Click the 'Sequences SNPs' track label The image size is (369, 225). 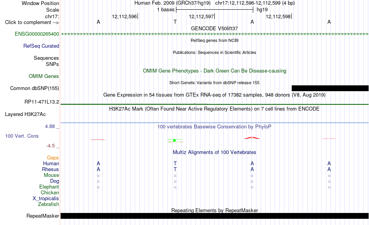coord(46,61)
